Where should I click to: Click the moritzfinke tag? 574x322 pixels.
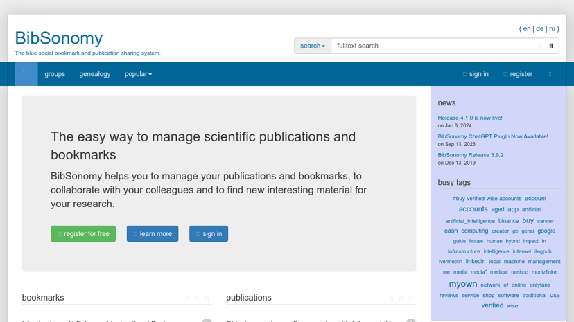tap(544, 272)
